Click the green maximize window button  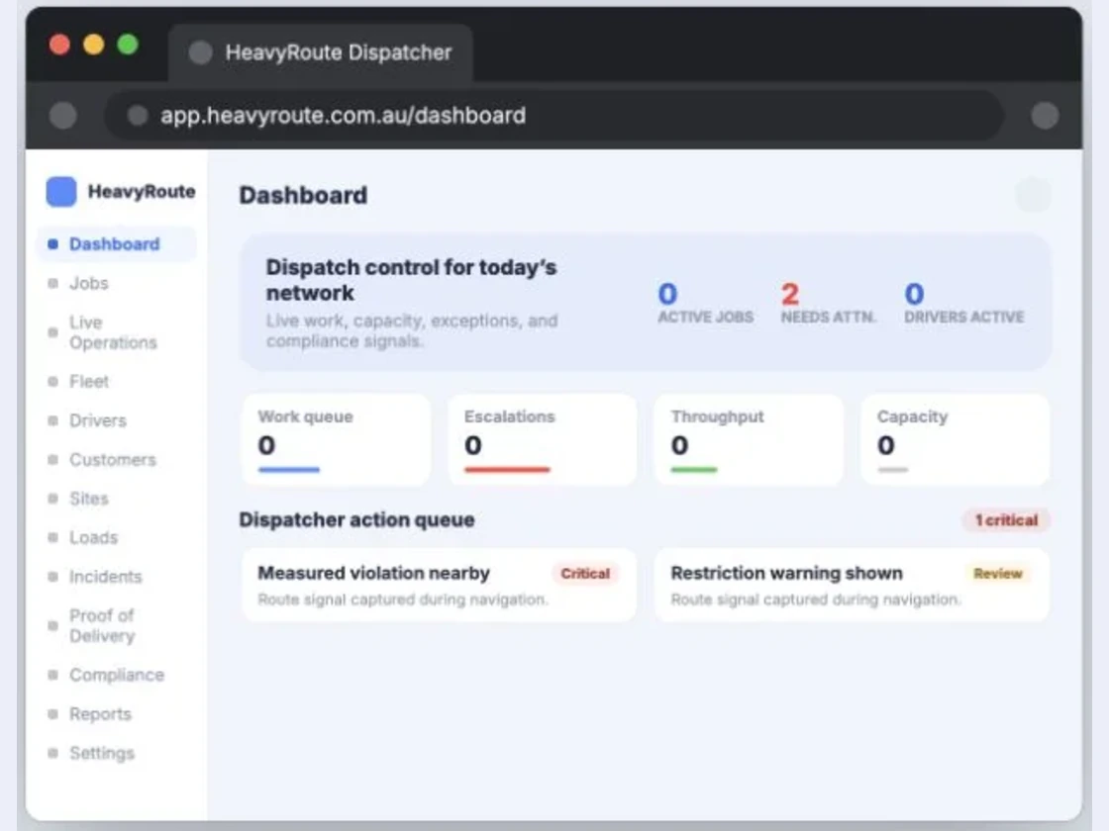[128, 45]
